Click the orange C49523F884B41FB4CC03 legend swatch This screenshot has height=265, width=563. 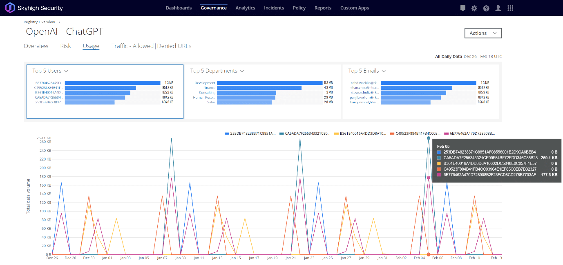(392, 134)
